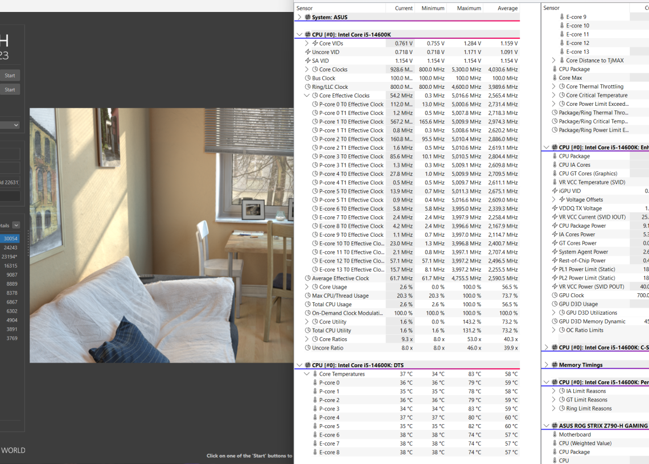The width and height of the screenshot is (649, 464).
Task: Click the IA Cores Power lightning icon
Action: click(x=554, y=234)
